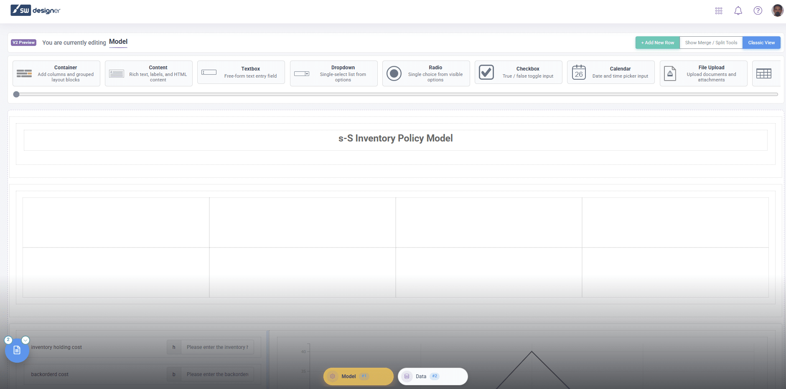Open the user profile avatar menu
The height and width of the screenshot is (389, 786).
[777, 10]
